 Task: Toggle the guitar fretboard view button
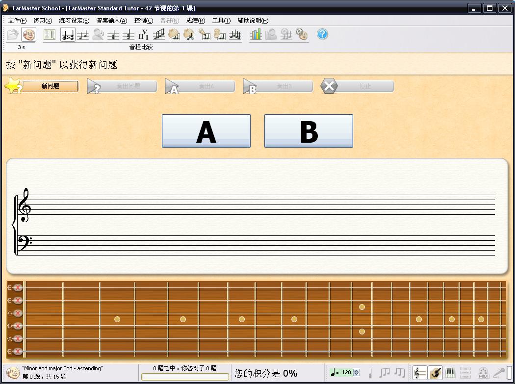point(435,373)
